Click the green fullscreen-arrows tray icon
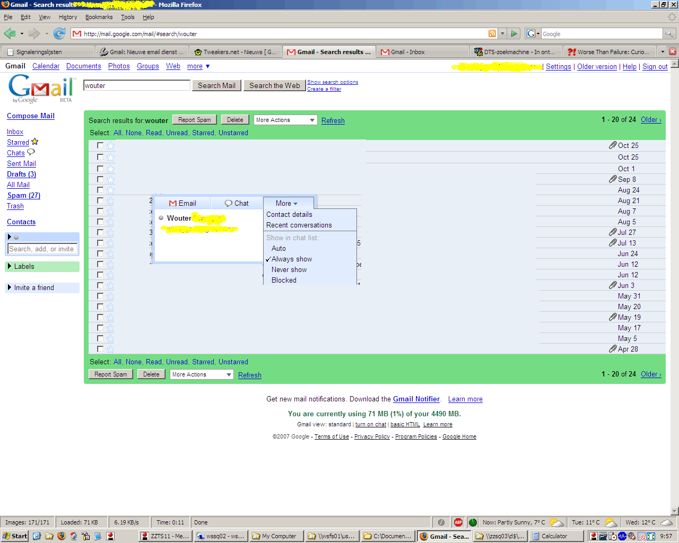Screen dimensions: 679x543 click(x=651, y=536)
